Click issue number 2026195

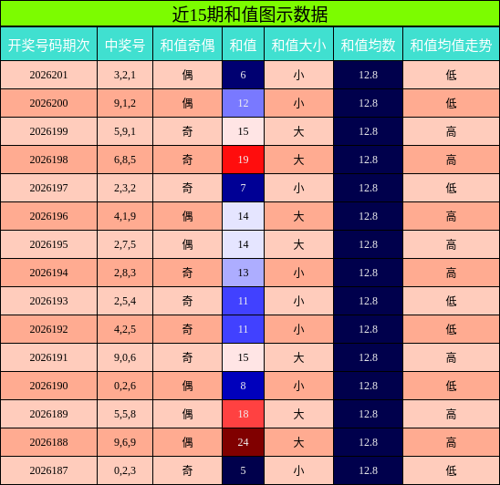click(48, 244)
